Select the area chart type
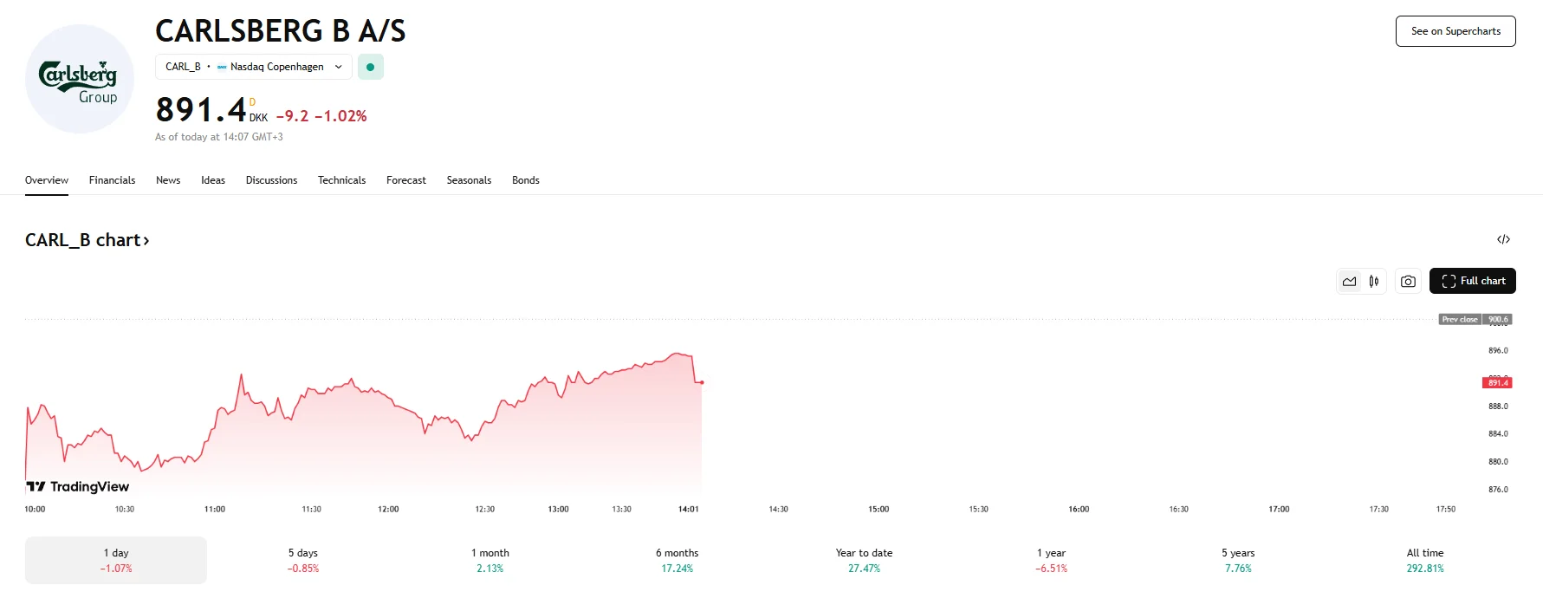This screenshot has width=1543, height=605. (1349, 281)
